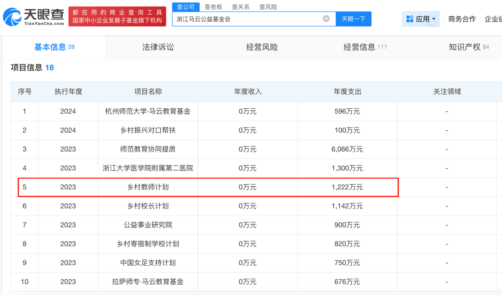The image size is (502, 295).
Task: Click the 应用 grid icon
Action: [x=410, y=19]
